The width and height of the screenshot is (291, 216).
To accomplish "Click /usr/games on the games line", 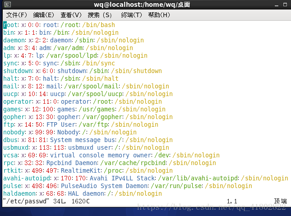I will [97, 109].
